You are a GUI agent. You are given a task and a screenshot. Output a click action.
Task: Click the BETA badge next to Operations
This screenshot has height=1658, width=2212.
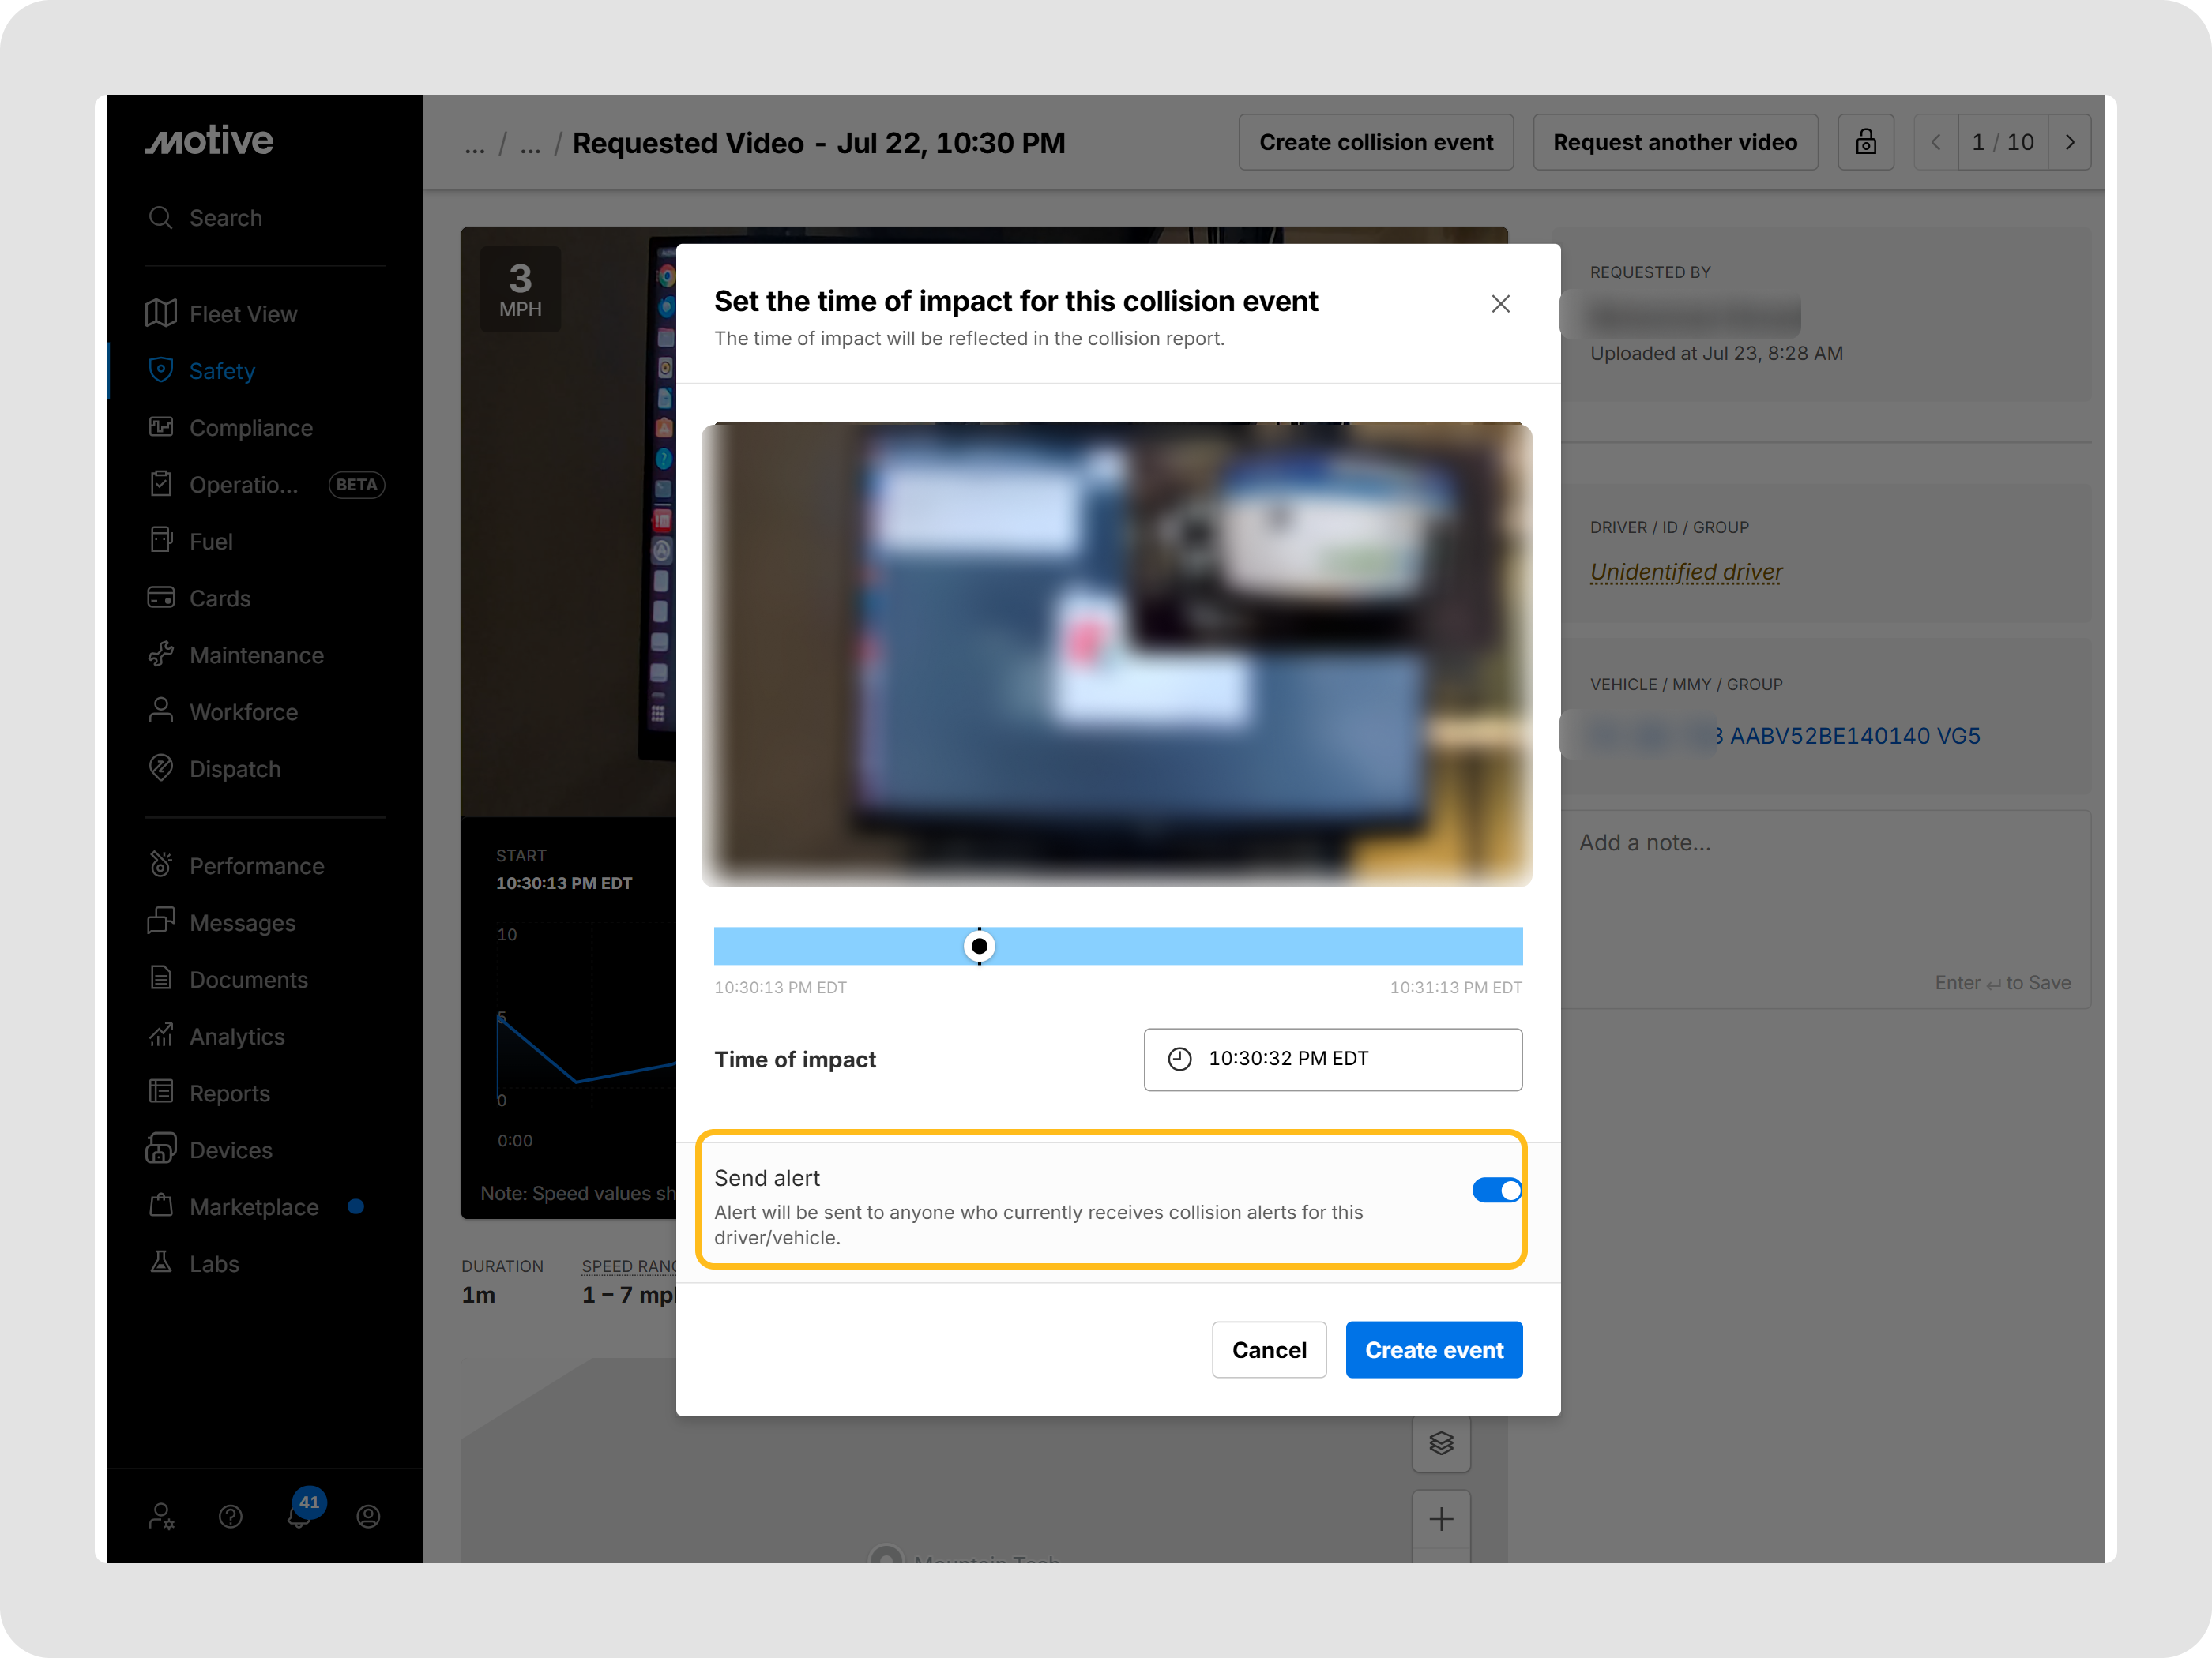[357, 485]
